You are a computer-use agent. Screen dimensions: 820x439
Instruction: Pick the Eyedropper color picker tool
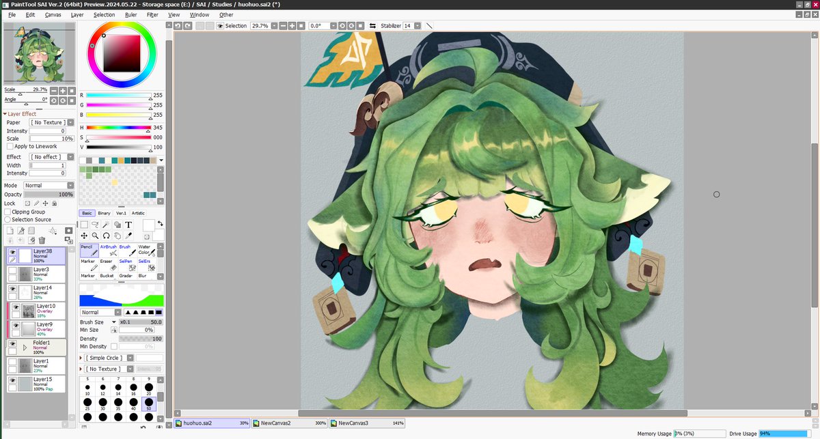pyautogui.click(x=128, y=236)
